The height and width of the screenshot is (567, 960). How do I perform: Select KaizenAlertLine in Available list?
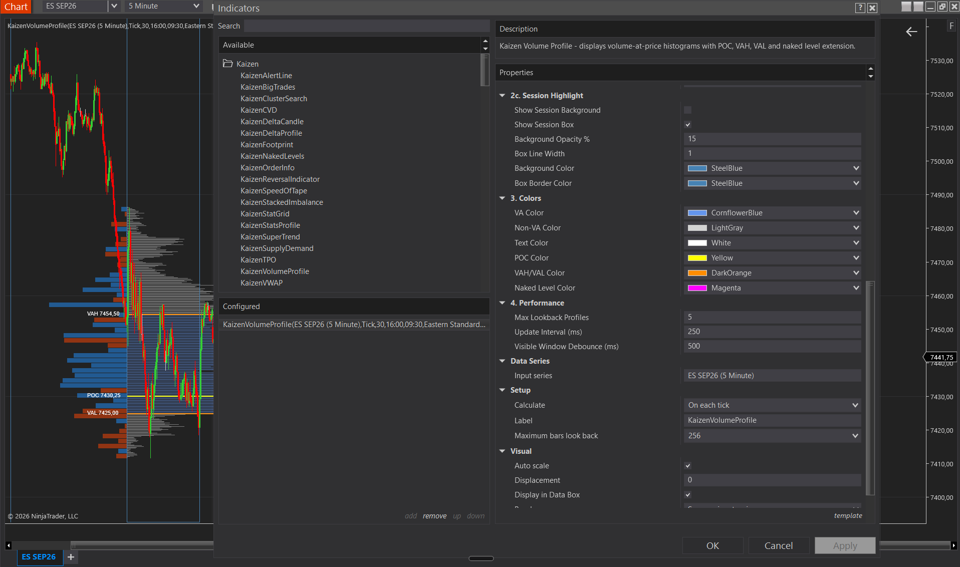coord(266,76)
